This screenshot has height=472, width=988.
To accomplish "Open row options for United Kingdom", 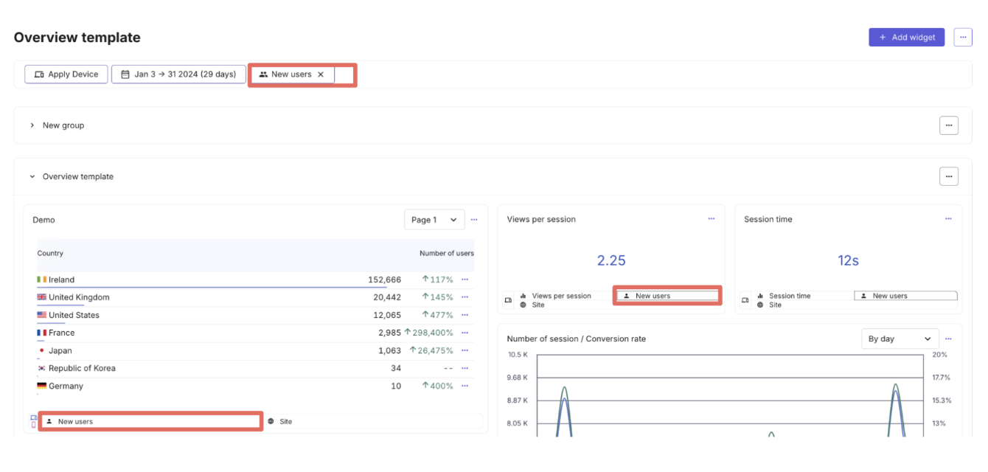I will pyautogui.click(x=465, y=297).
